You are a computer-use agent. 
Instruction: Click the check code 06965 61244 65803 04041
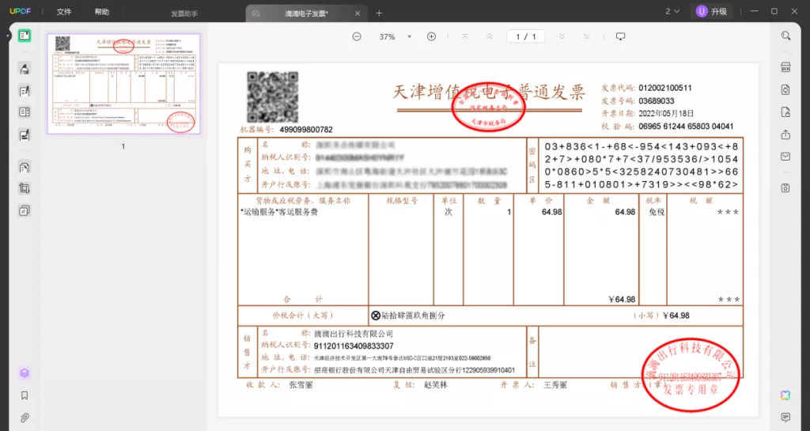(686, 127)
